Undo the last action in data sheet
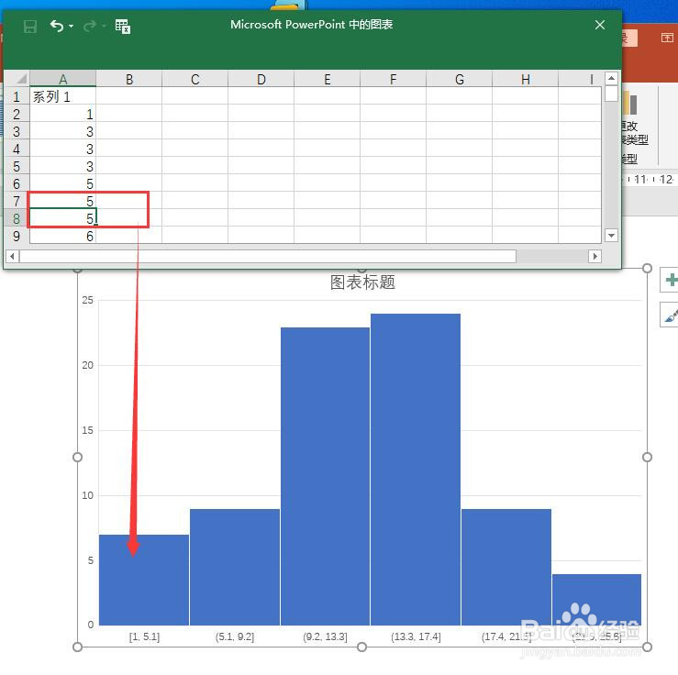This screenshot has height=675, width=678. coord(57,26)
